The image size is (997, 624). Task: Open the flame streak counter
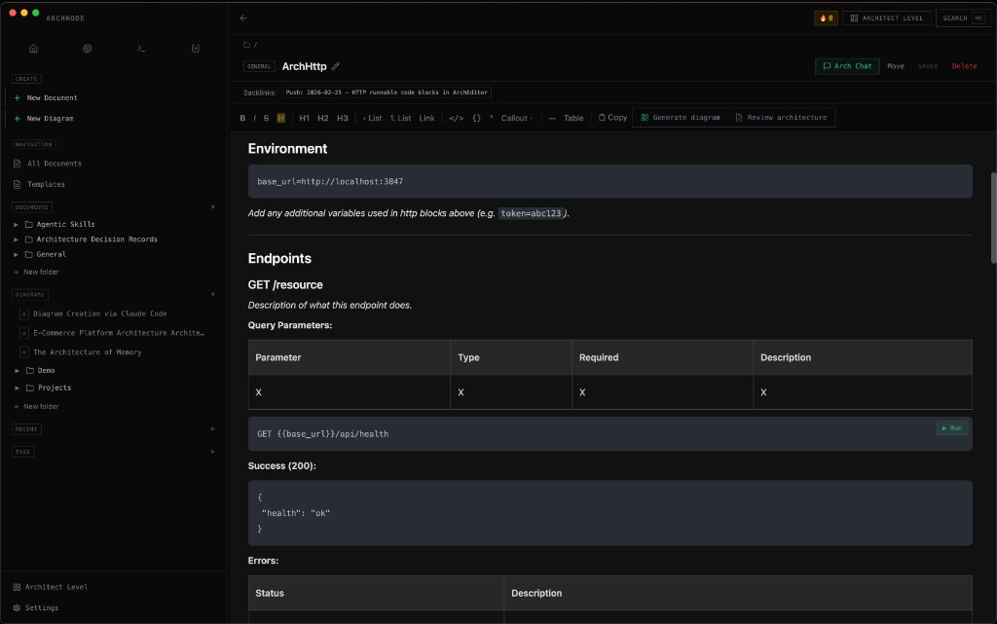pos(826,18)
